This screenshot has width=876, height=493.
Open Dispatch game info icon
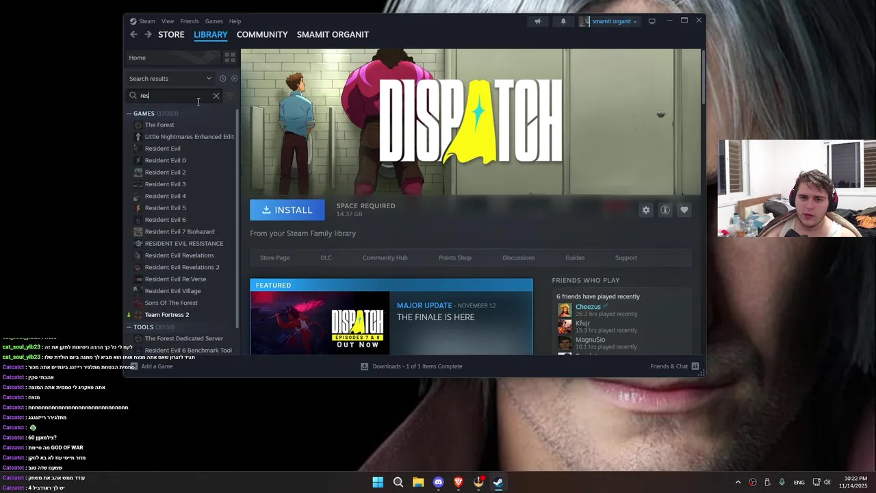point(665,210)
